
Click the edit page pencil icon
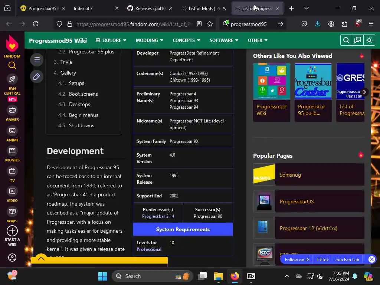point(37,76)
